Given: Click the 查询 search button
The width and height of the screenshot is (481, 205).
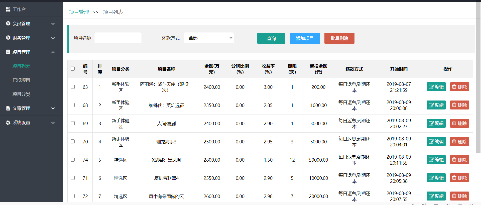Looking at the screenshot, I should click(271, 38).
